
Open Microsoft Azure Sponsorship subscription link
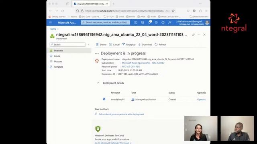[x=143, y=63]
